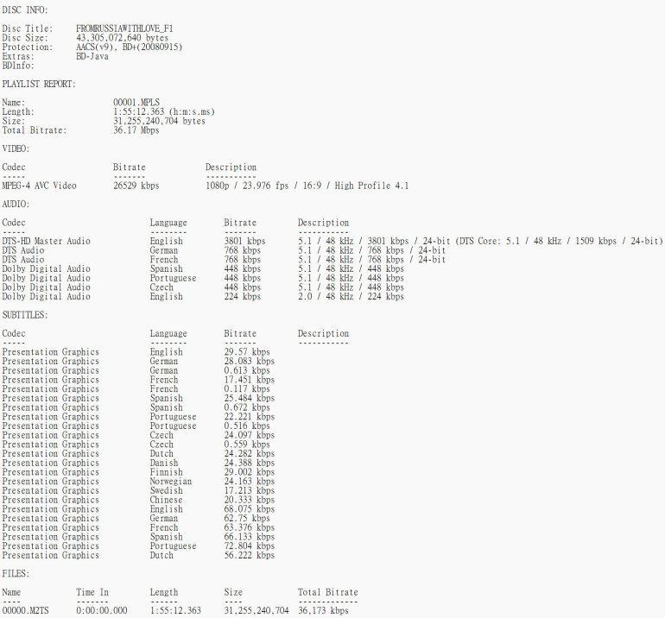Click the PLAYLIST REPORT: heading
Image resolution: width=665 pixels, height=618 pixels.
tap(39, 84)
